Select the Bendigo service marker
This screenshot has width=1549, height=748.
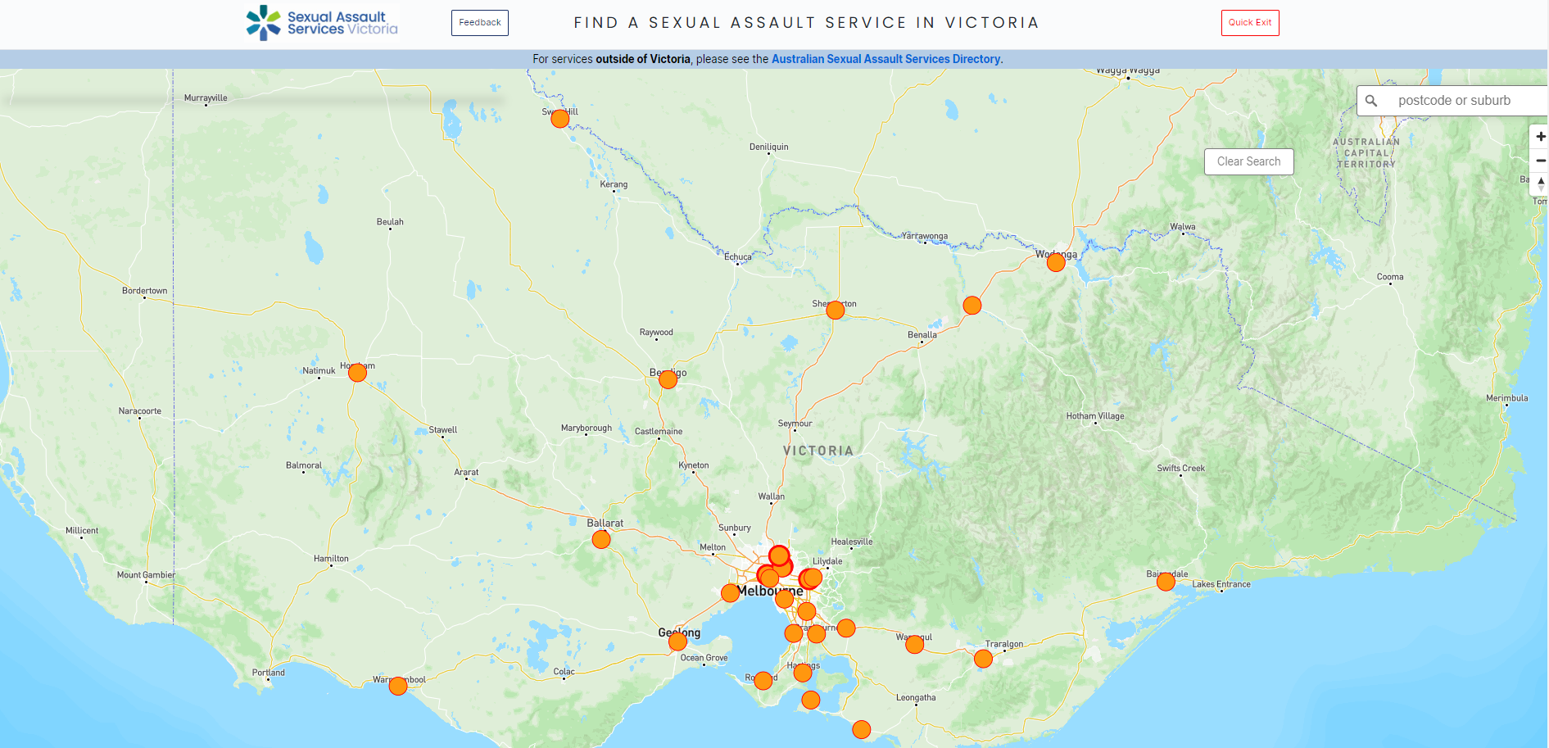(668, 379)
